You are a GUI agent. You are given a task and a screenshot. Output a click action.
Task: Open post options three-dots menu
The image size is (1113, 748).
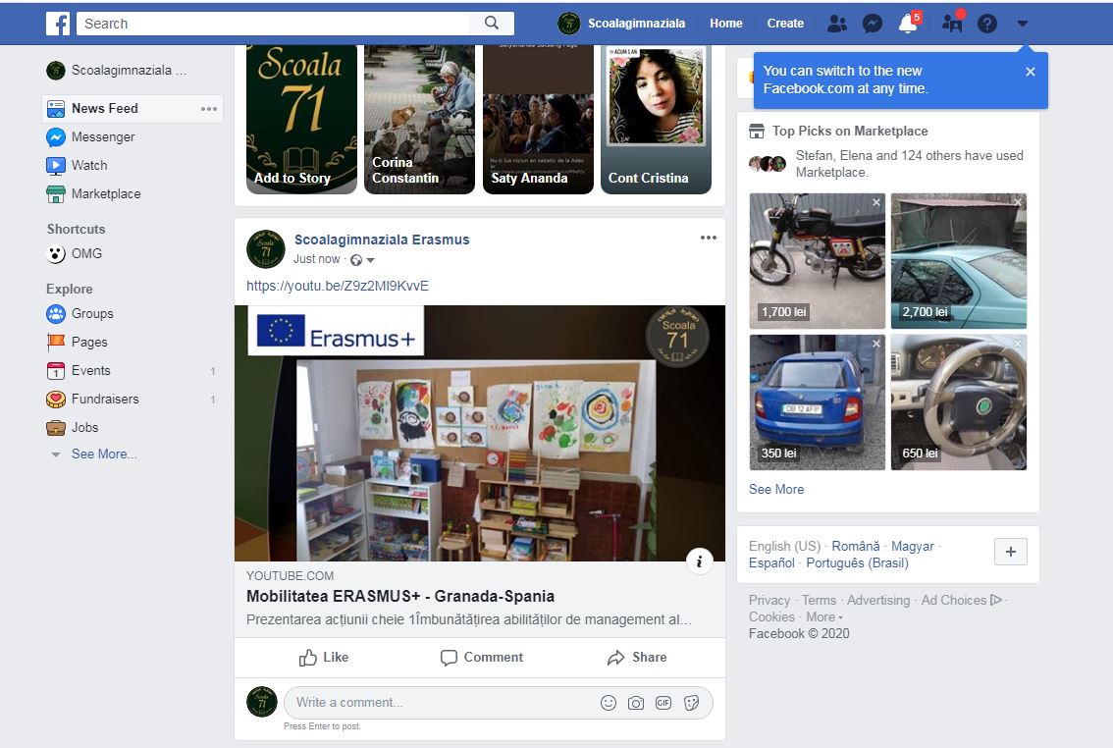(x=709, y=238)
